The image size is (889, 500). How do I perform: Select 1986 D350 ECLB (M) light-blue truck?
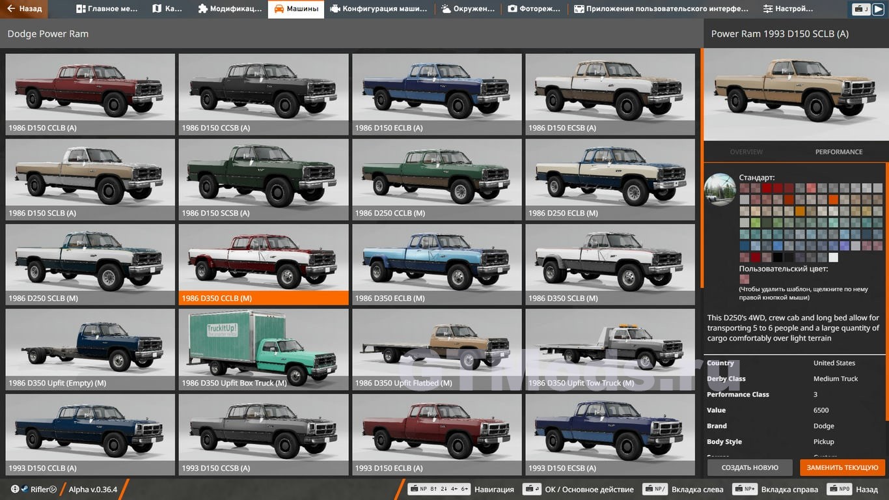437,264
